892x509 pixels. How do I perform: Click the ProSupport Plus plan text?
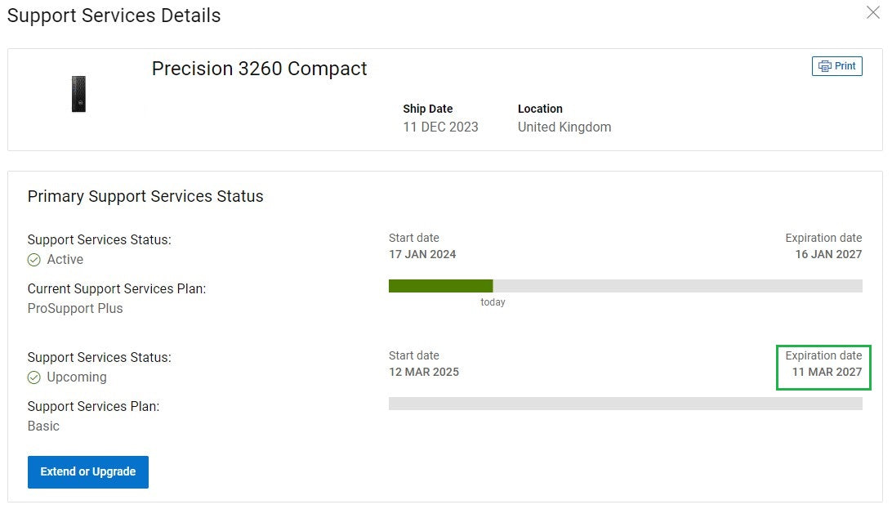[75, 308]
